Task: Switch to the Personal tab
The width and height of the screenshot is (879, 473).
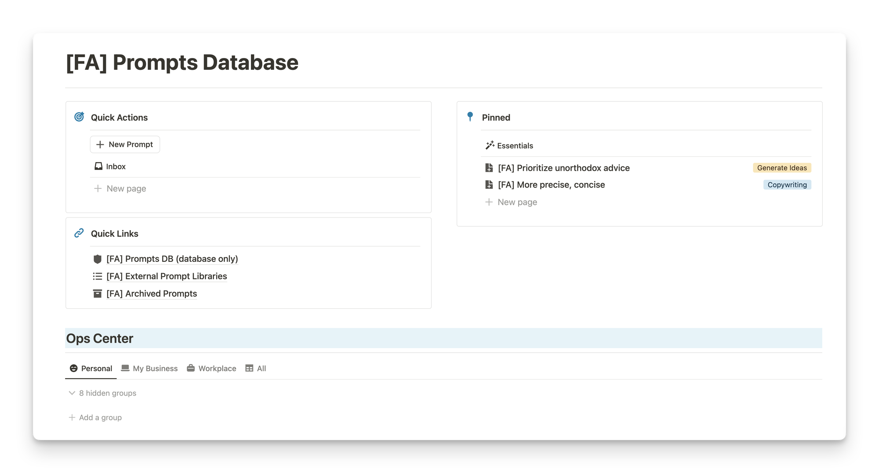Action: pos(91,368)
